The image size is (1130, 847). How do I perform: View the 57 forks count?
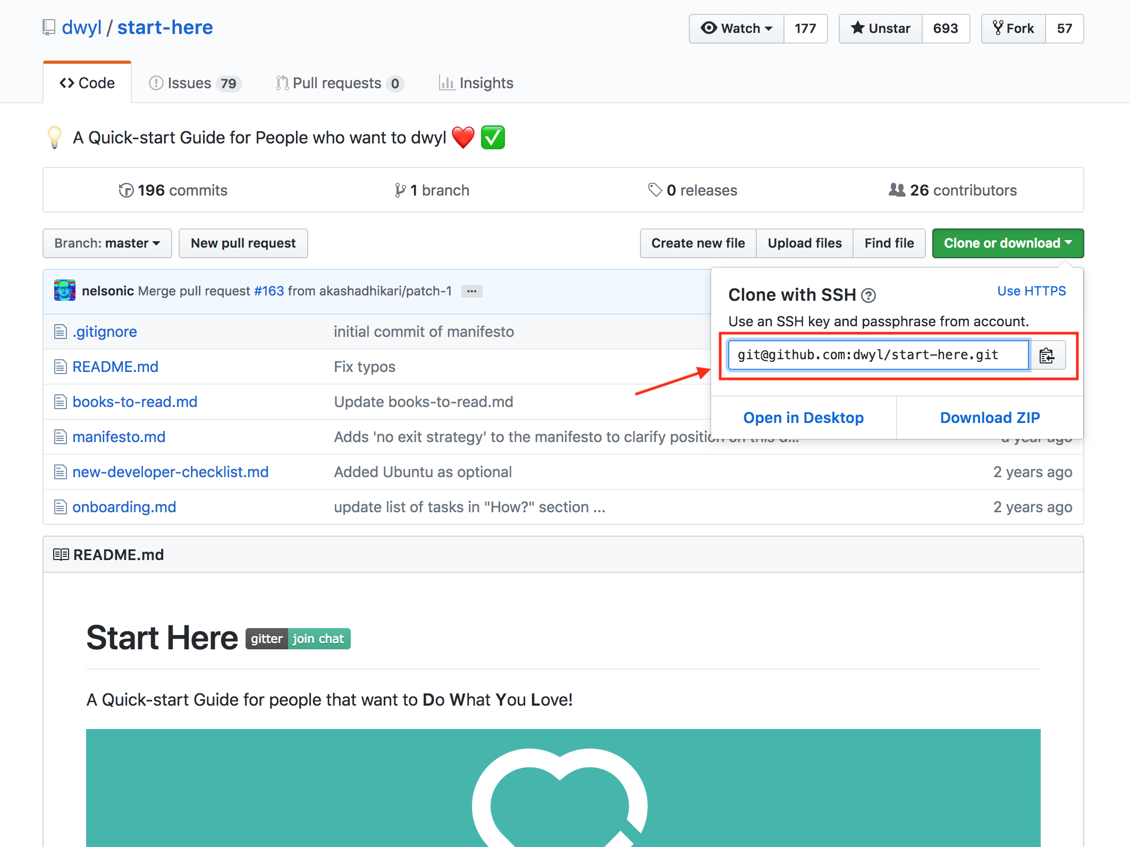[x=1065, y=29]
